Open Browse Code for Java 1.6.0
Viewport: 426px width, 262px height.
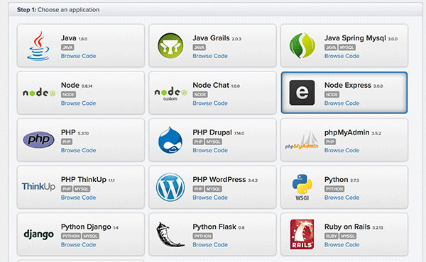[78, 56]
